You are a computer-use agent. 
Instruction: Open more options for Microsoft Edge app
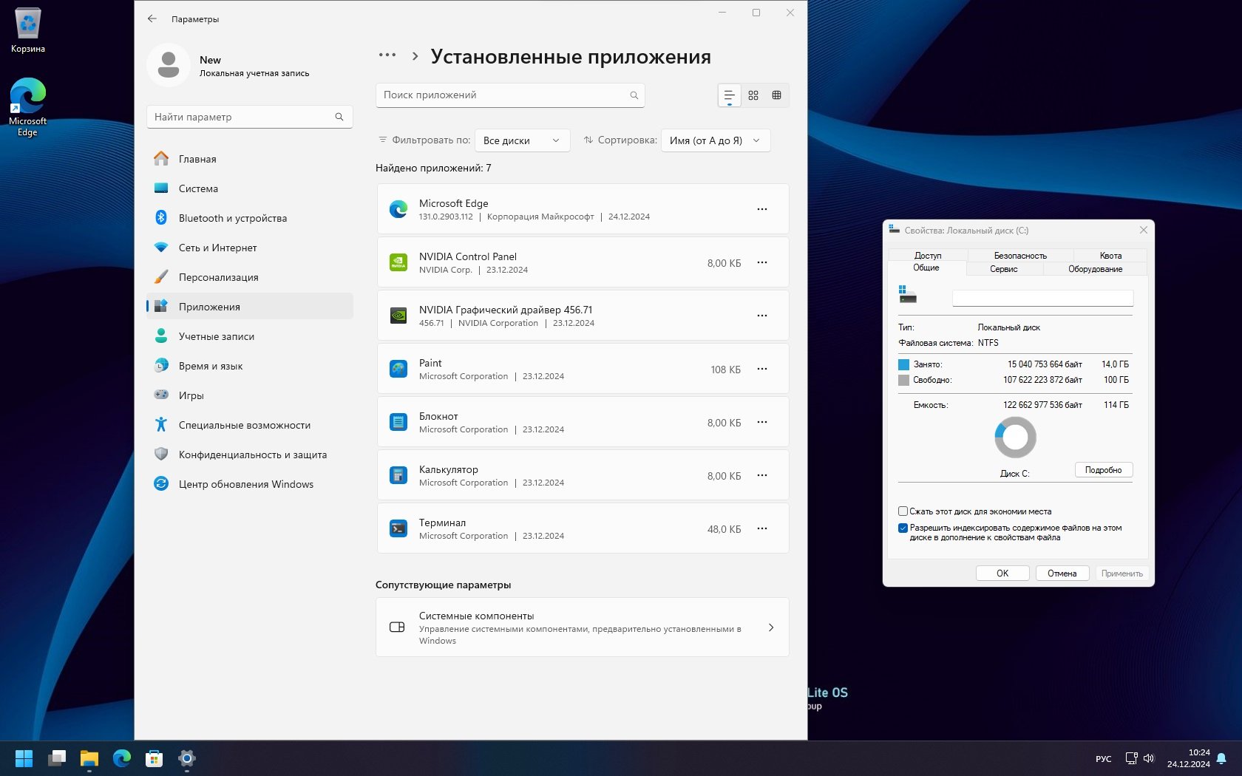tap(762, 209)
